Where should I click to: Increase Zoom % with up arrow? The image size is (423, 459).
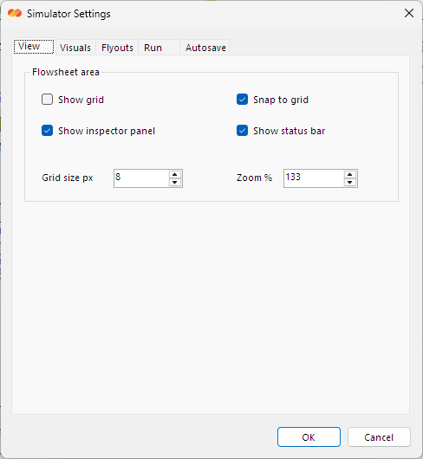click(350, 174)
